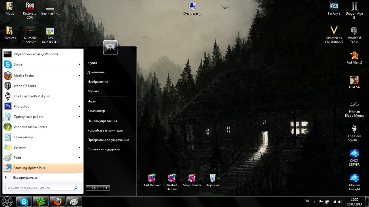Viewport: 369px width, 207px height.
Task: Open Панель управления
Action: pos(102,121)
